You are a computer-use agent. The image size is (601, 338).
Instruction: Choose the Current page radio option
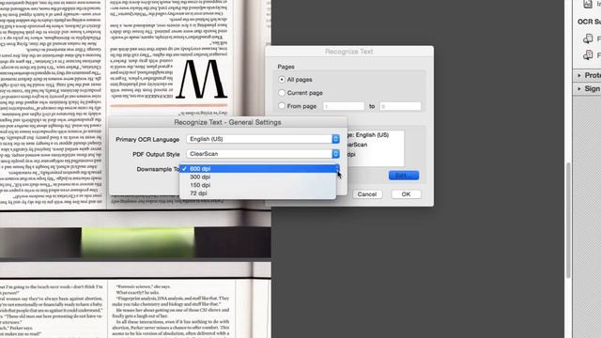282,93
